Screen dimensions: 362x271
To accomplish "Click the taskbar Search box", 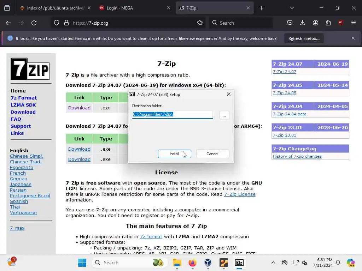I will (x=129, y=263).
